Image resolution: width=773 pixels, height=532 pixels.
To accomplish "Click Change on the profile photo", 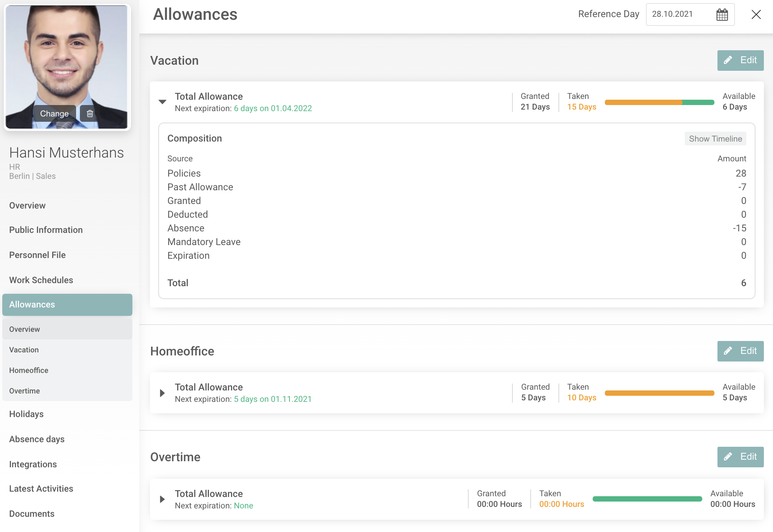I will [54, 113].
